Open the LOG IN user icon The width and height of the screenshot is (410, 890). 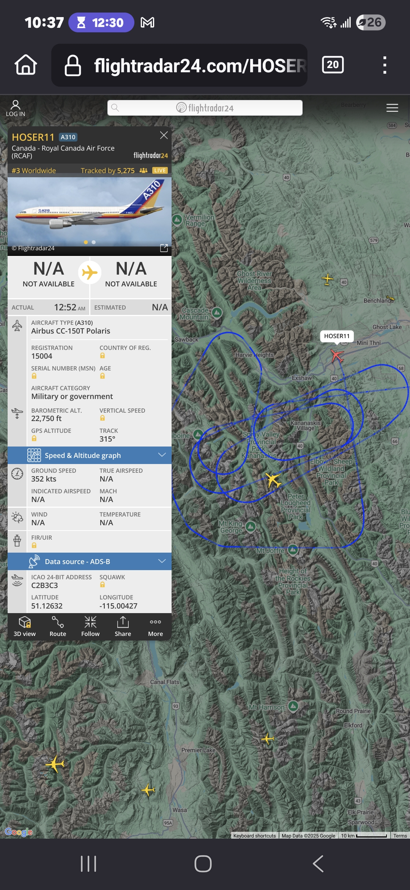click(x=16, y=108)
